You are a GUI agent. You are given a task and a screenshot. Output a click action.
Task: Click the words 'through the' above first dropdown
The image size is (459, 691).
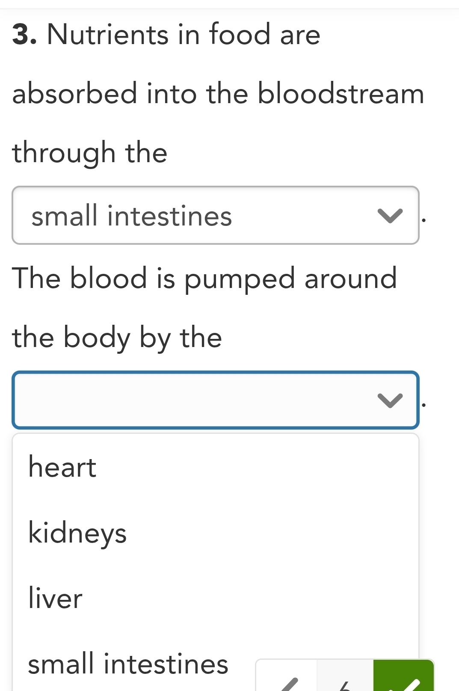point(90,153)
